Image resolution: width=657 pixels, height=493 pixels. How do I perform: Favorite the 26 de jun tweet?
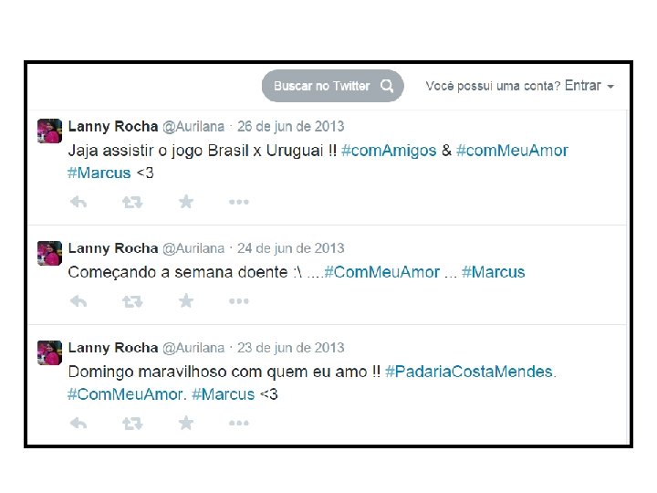tap(186, 202)
